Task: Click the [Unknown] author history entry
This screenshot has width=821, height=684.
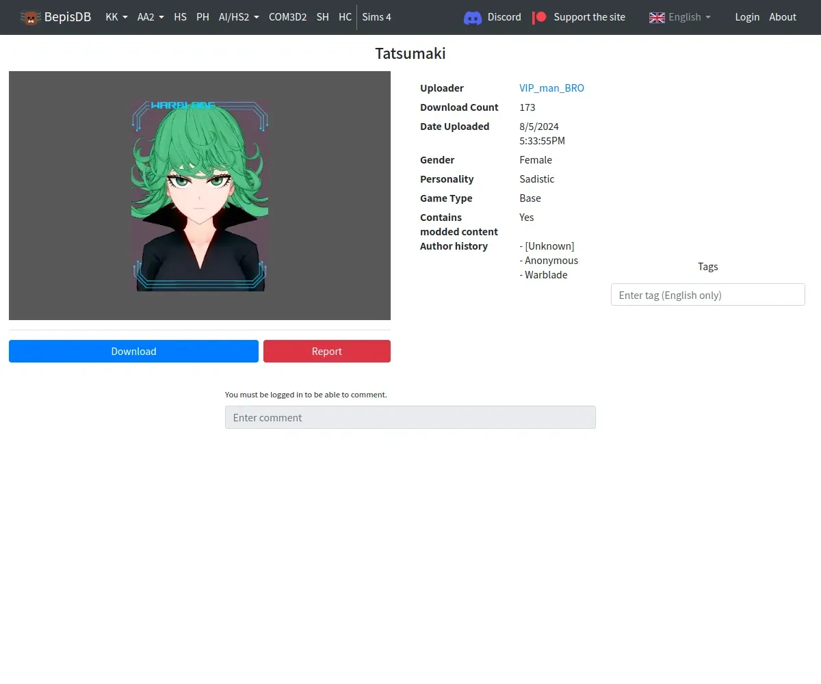Action: click(547, 246)
